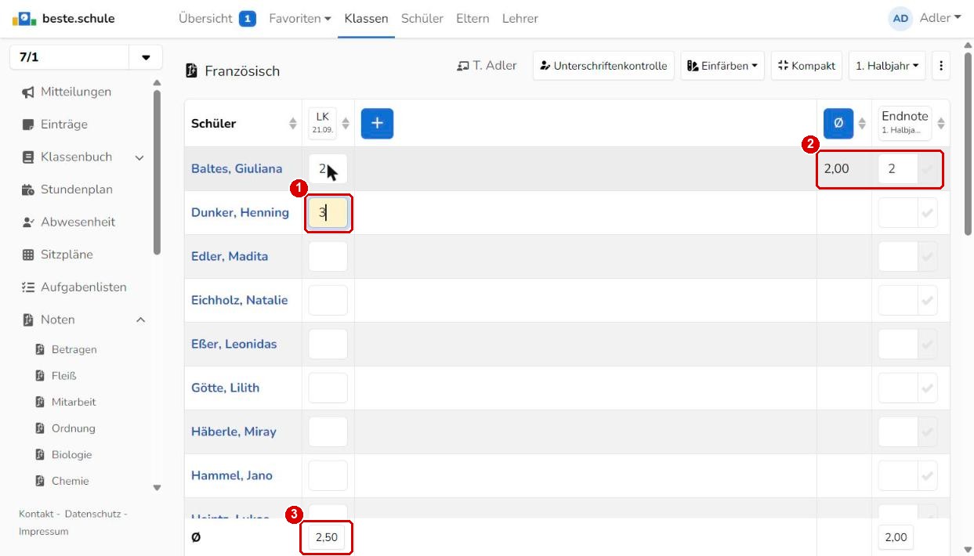The width and height of the screenshot is (974, 556).
Task: Click the Aufgabenlisten checklist icon
Action: (x=28, y=287)
